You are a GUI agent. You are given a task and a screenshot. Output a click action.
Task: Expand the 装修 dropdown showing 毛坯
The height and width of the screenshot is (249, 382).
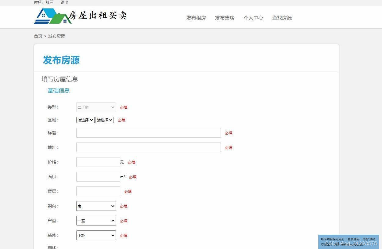[x=96, y=235]
